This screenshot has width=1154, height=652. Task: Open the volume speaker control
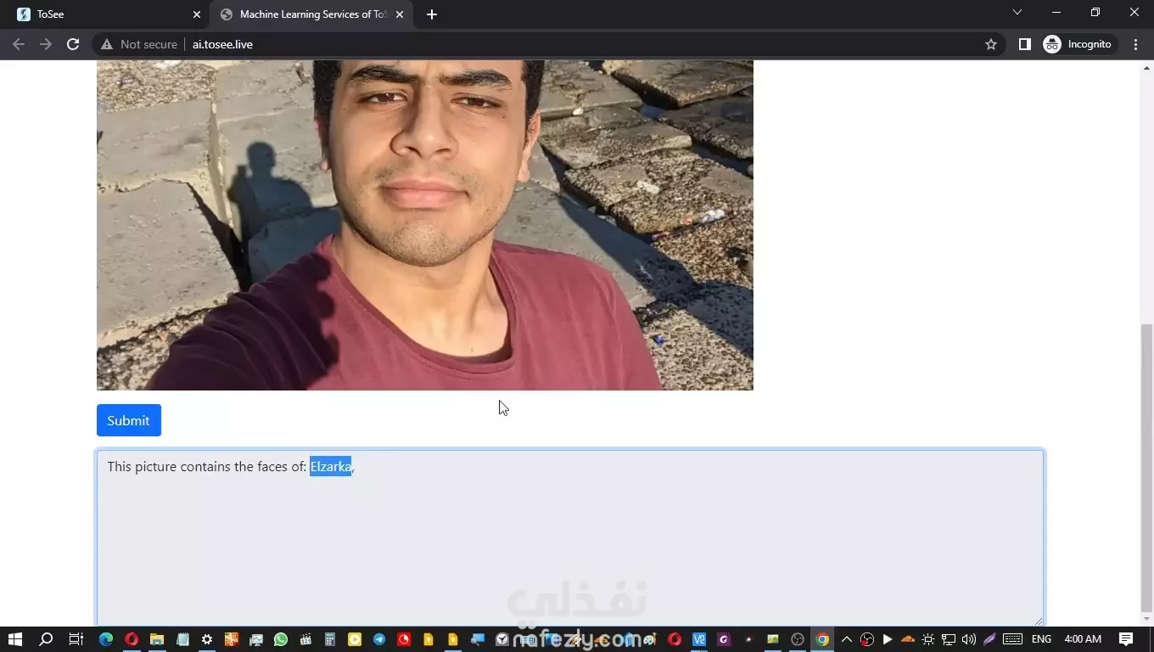point(969,639)
